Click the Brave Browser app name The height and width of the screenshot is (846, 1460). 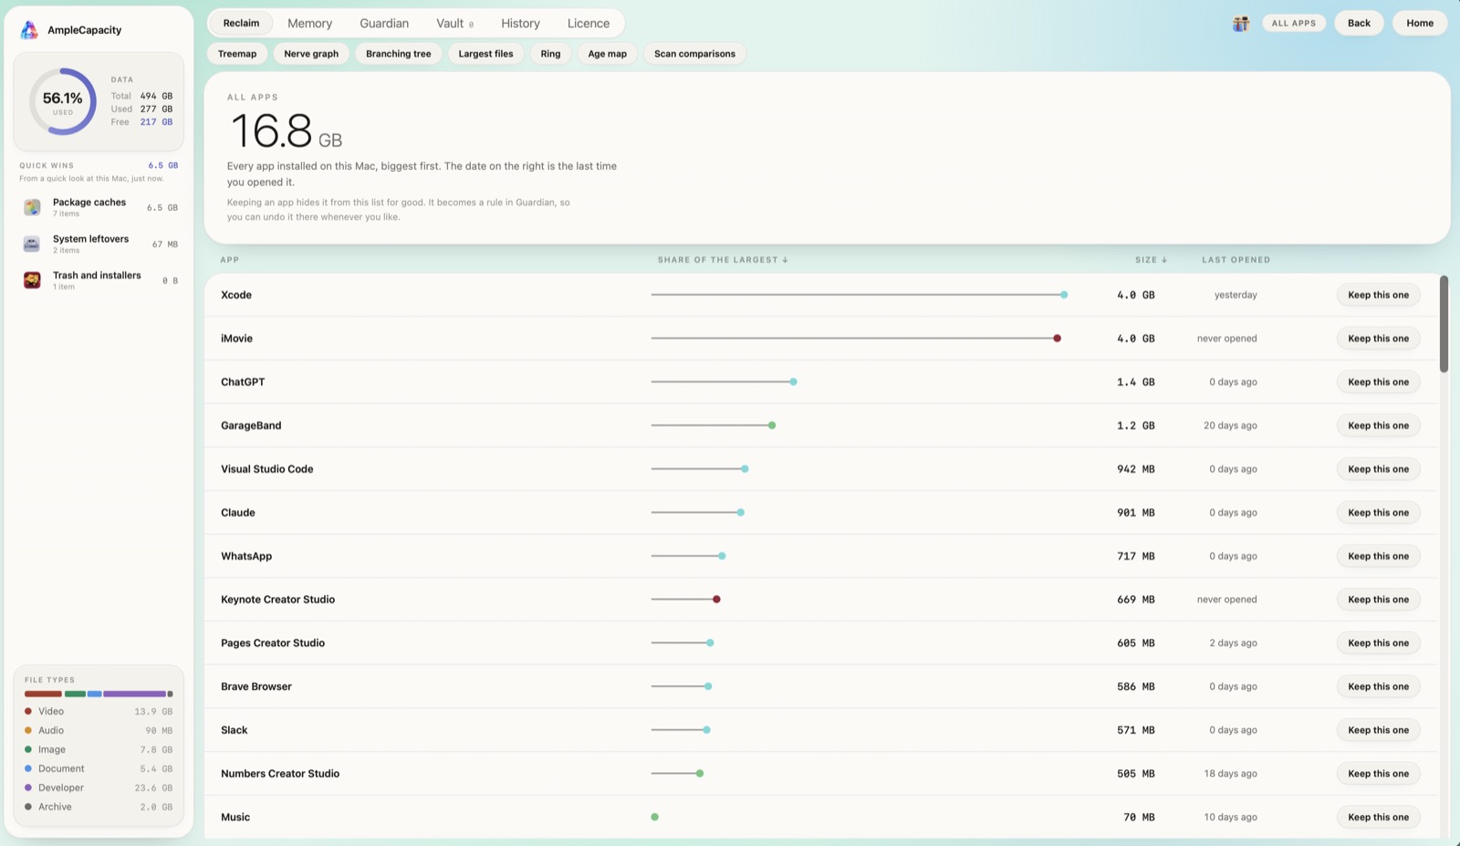256,686
